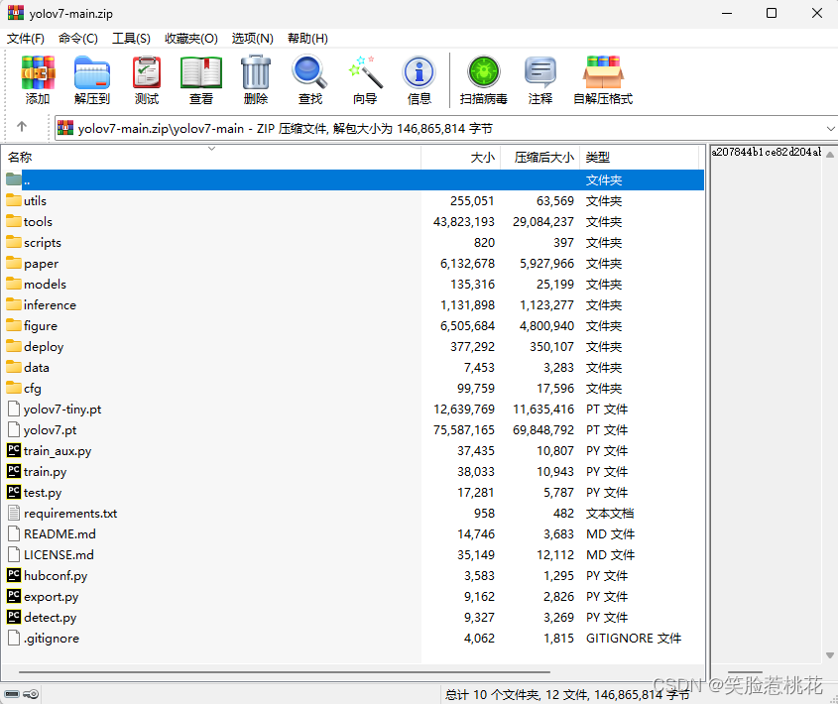Viewport: 838px width, 704px height.
Task: Select the cfg folder row
Action: (x=353, y=388)
